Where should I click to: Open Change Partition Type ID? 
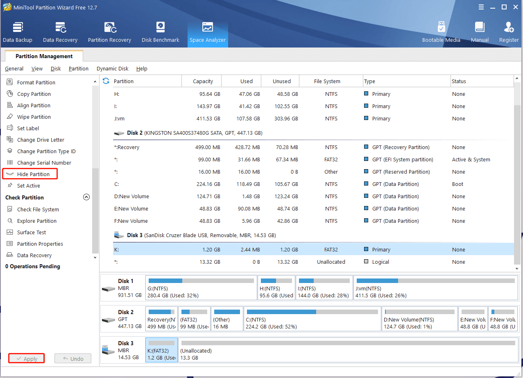46,151
